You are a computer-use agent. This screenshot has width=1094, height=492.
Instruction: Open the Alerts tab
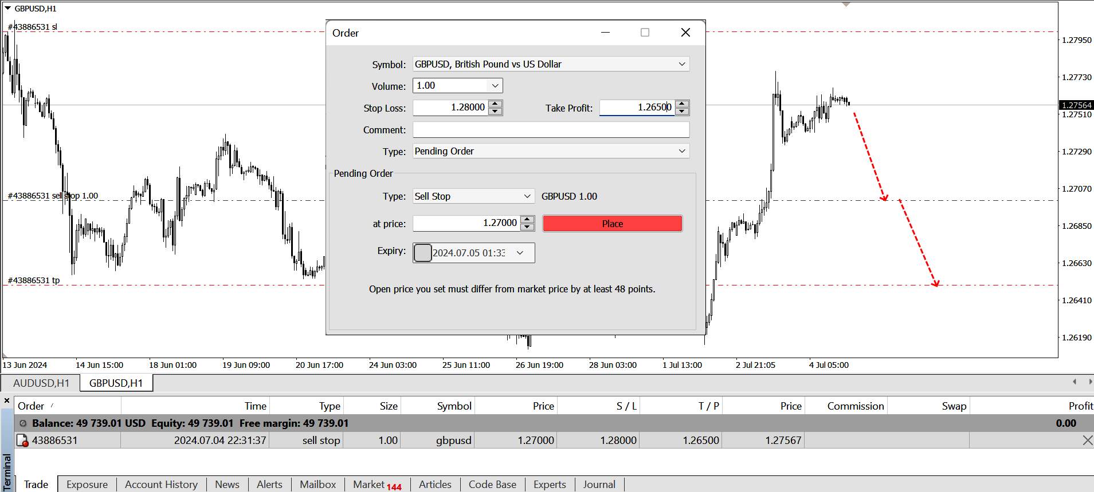(269, 485)
